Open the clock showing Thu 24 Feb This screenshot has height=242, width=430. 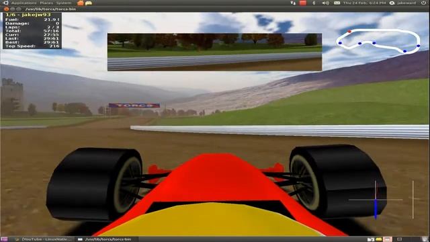364,3
